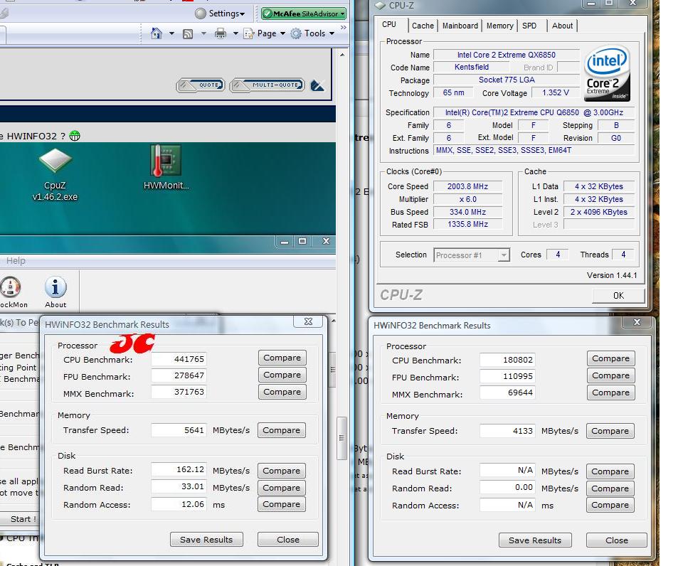This screenshot has height=566, width=683.
Task: Compare Read Burst Rate in right results window
Action: coord(610,471)
